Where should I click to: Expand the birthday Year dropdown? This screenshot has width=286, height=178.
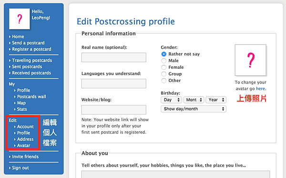pos(216,100)
